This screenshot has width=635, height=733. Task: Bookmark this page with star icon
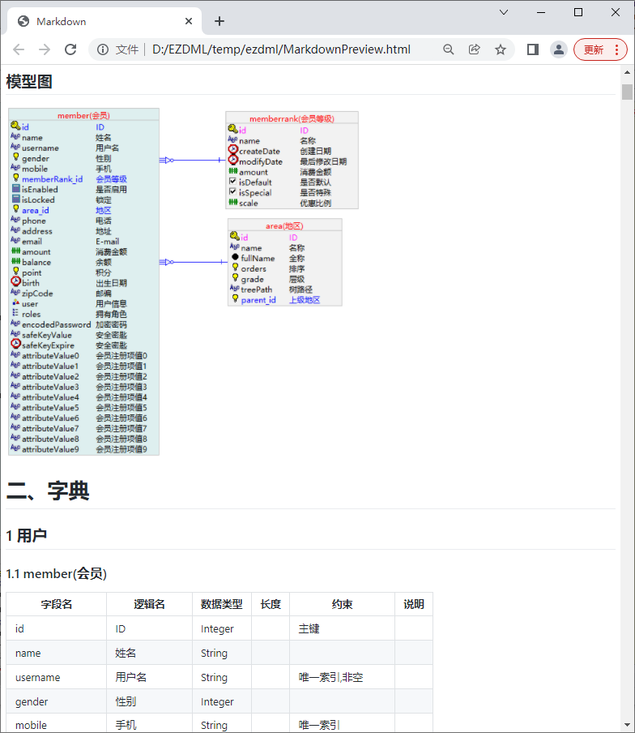501,49
